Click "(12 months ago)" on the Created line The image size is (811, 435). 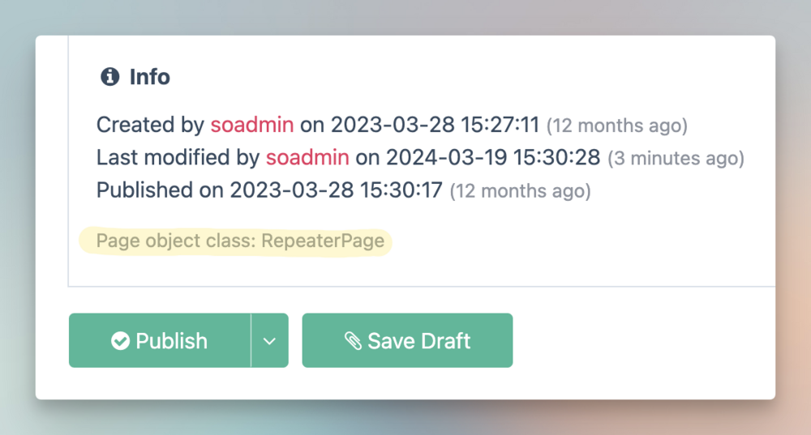[616, 126]
